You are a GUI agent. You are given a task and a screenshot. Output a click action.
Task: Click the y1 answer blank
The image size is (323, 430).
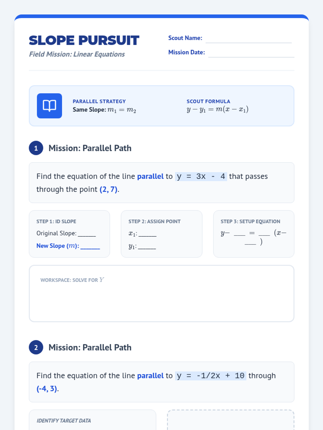(147, 246)
